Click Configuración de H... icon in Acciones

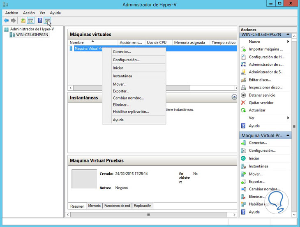(x=243, y=57)
